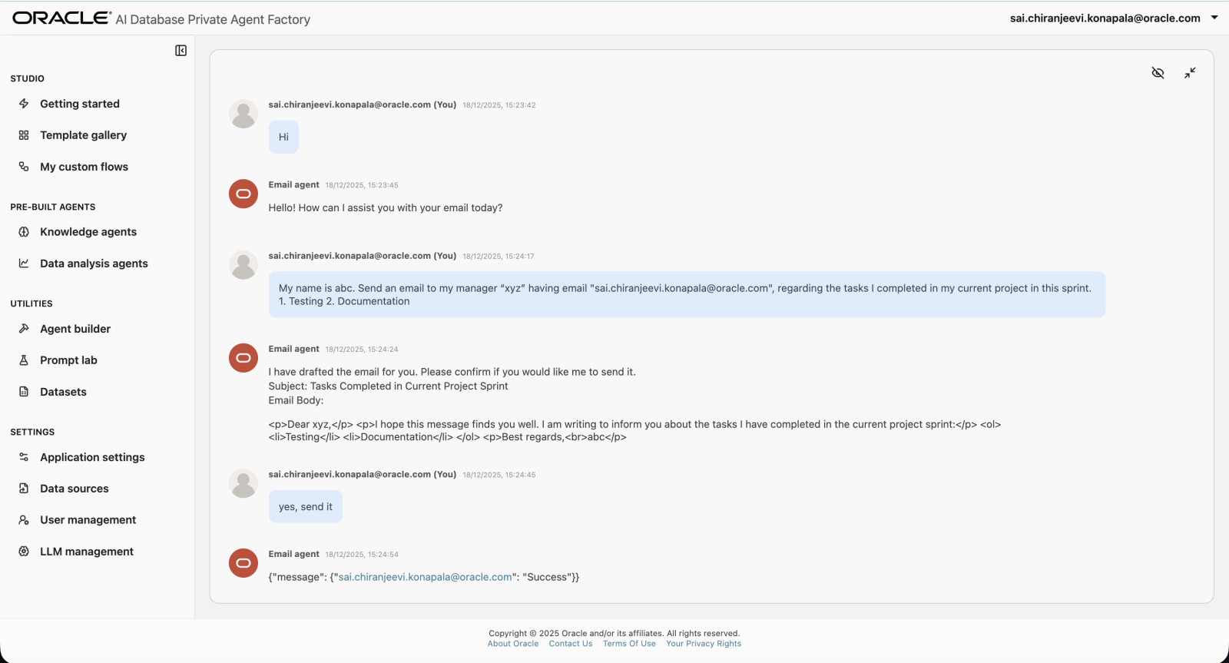1229x663 pixels.
Task: Go to My custom flows
Action: [x=84, y=167]
